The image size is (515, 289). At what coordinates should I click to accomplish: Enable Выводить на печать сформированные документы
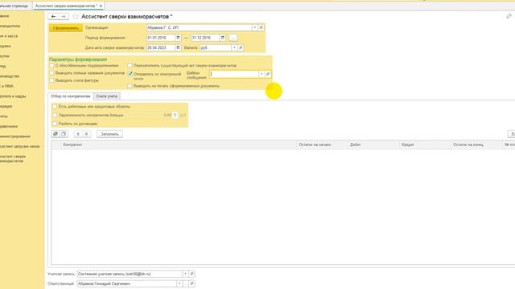[x=130, y=86]
